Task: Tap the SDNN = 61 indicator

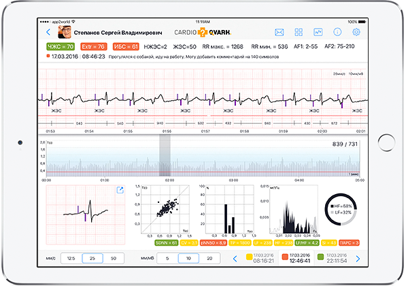Action: [167, 243]
